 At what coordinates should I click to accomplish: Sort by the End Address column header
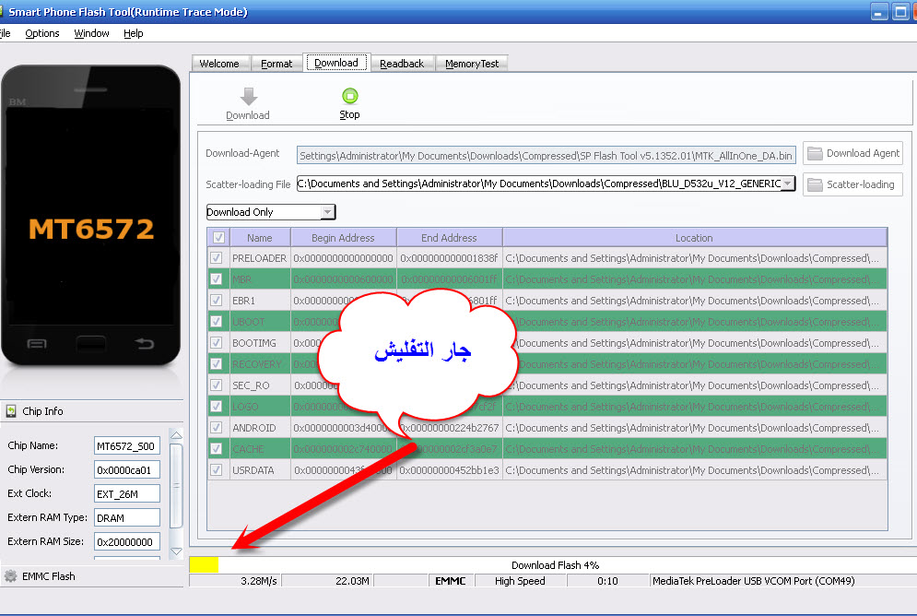click(x=449, y=238)
